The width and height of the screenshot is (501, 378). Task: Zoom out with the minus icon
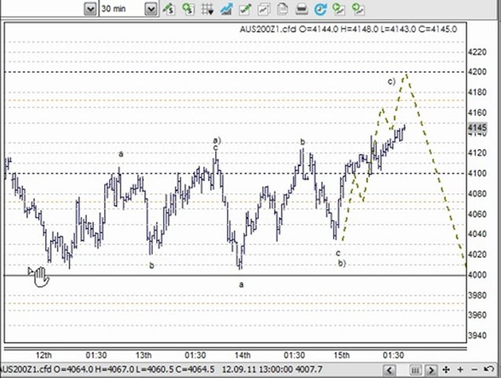474,370
